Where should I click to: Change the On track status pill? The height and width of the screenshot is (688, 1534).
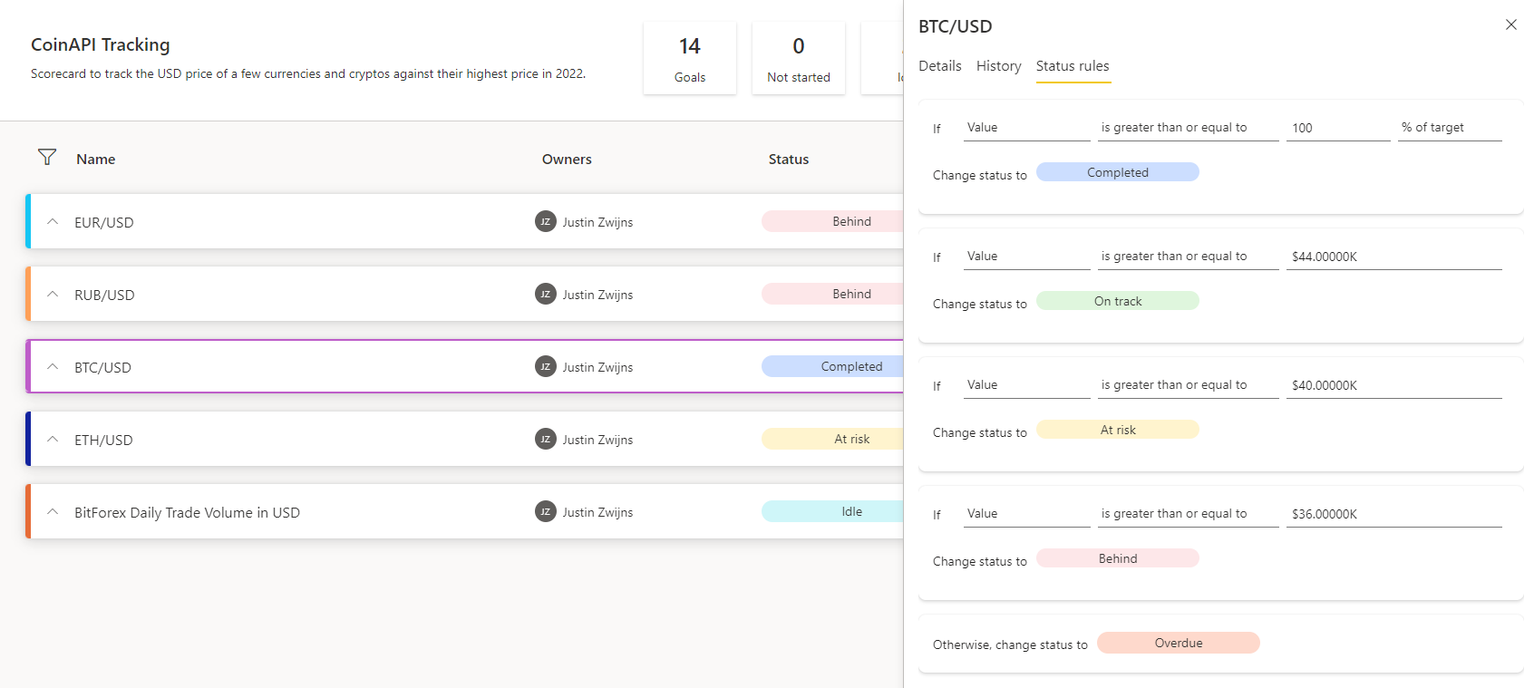(1117, 301)
